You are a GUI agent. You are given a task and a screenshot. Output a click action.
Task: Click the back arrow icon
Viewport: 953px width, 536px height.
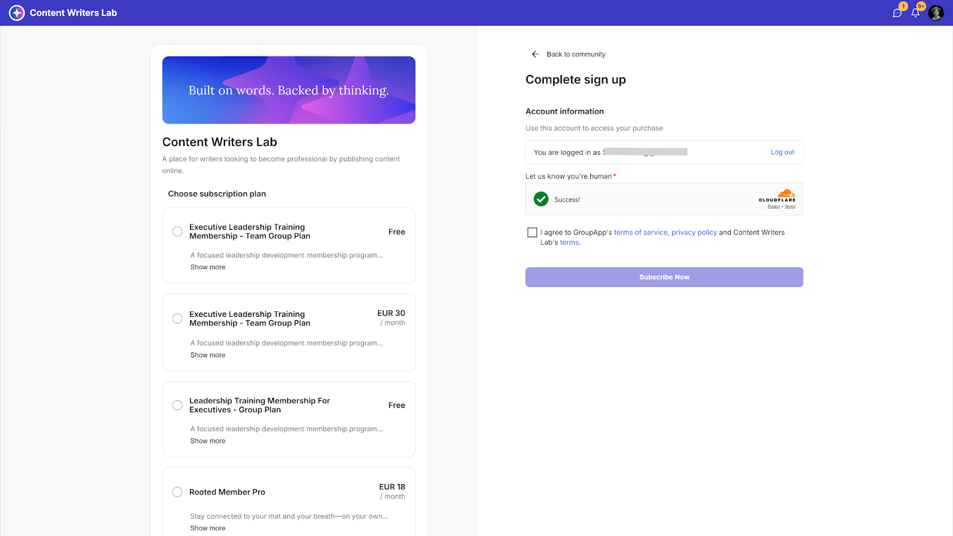point(535,54)
